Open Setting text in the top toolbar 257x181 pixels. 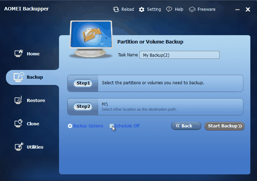(154, 9)
